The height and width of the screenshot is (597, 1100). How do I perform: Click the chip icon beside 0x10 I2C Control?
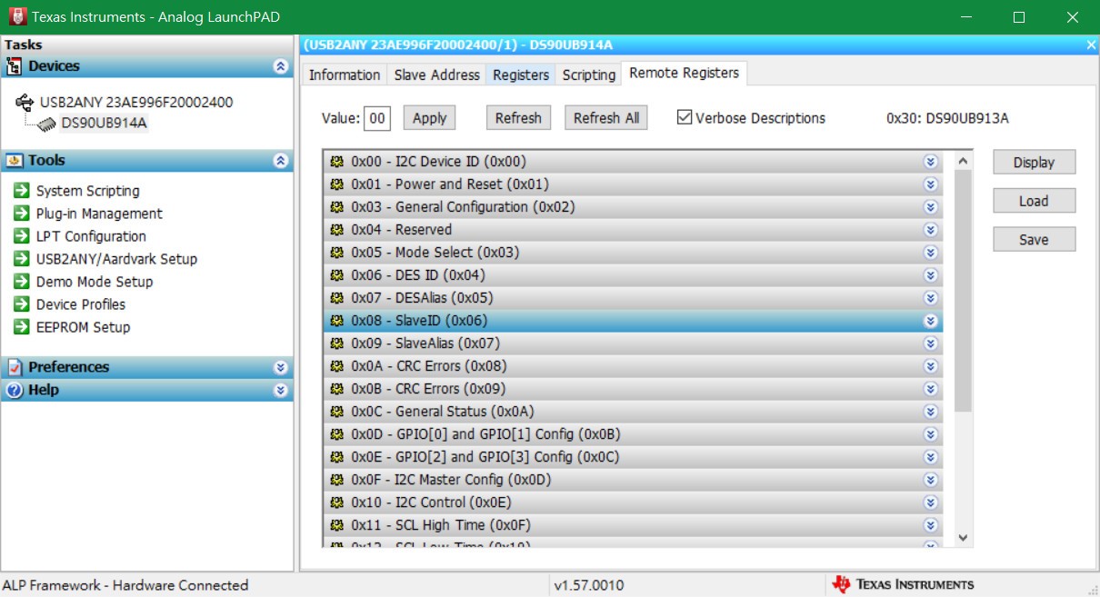tap(336, 502)
